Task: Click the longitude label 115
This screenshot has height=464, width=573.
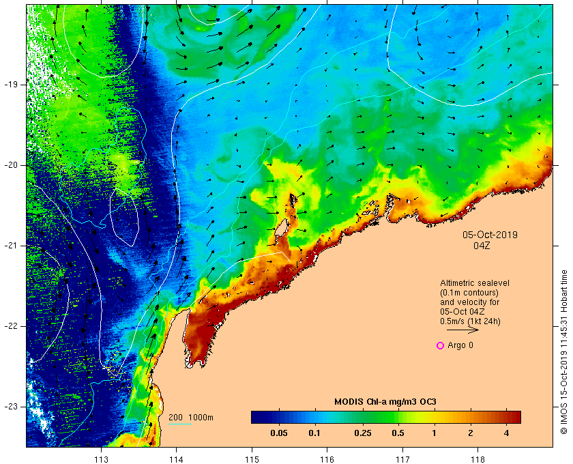Action: 252,459
